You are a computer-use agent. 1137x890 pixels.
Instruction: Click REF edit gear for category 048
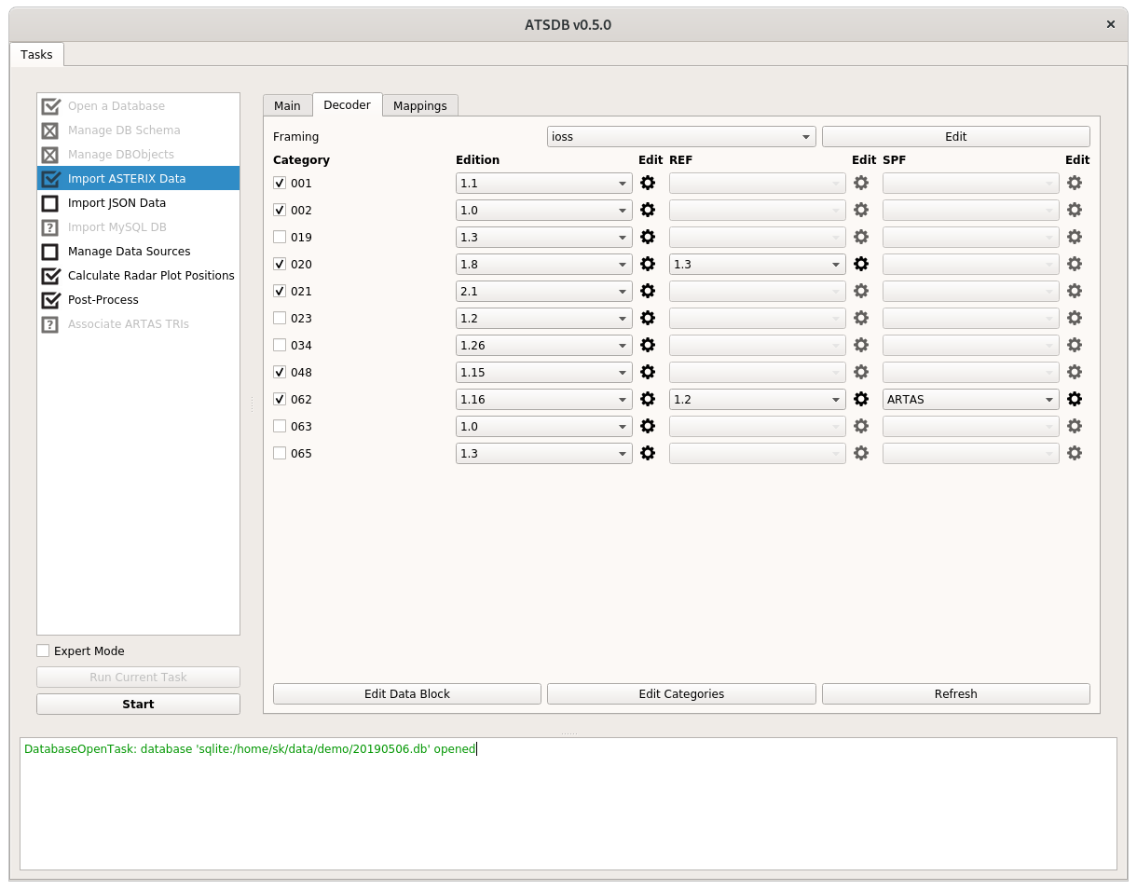point(861,373)
